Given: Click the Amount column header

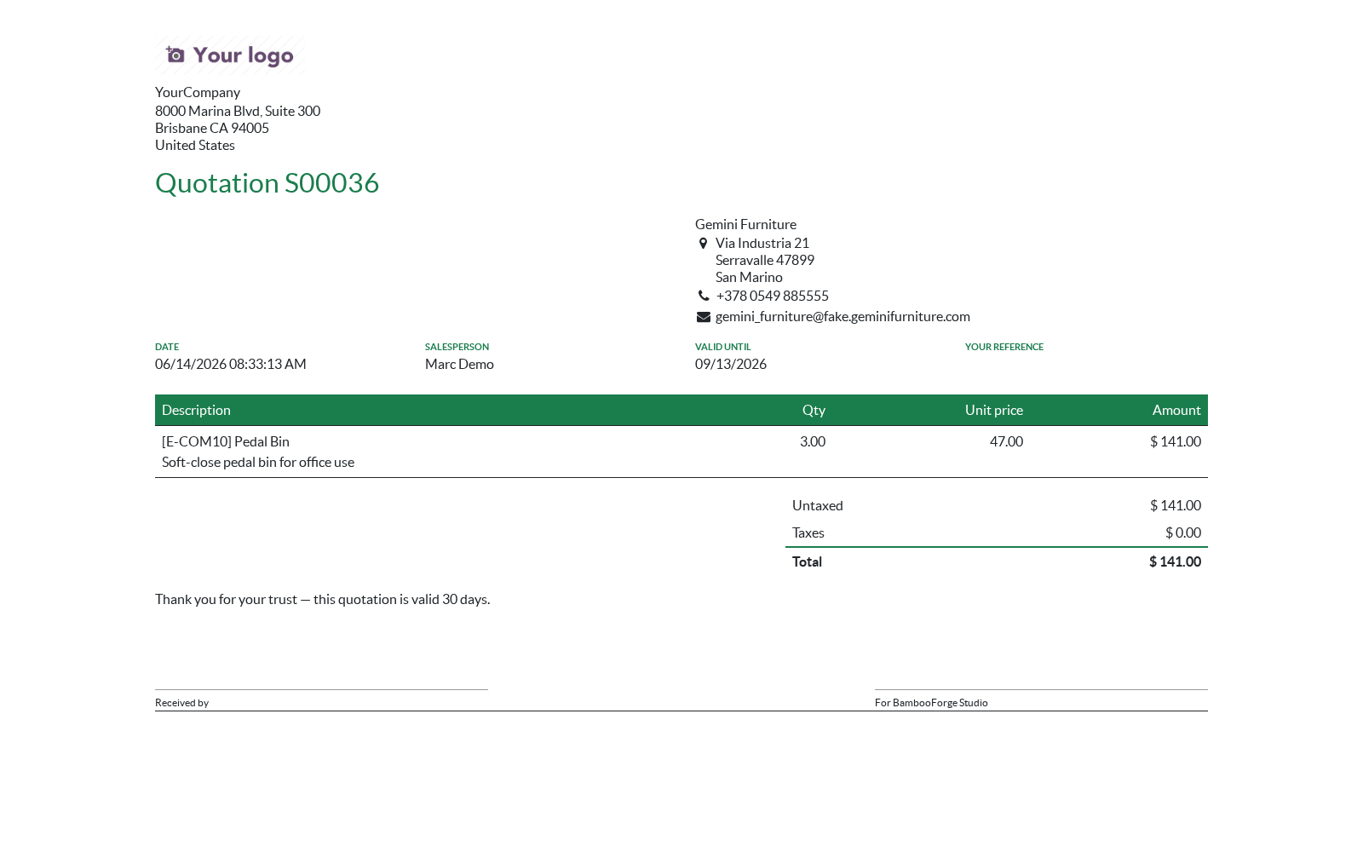Looking at the screenshot, I should 1176,410.
